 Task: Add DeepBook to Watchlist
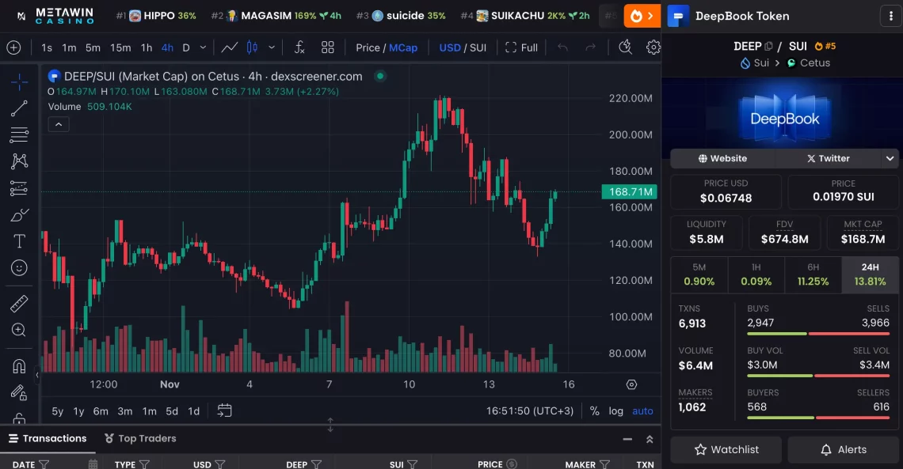[726, 449]
